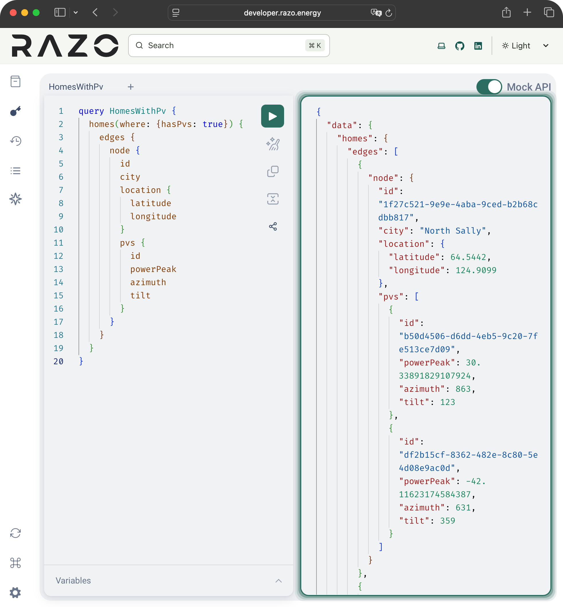Open the keyboard shortcuts icon

(15, 563)
